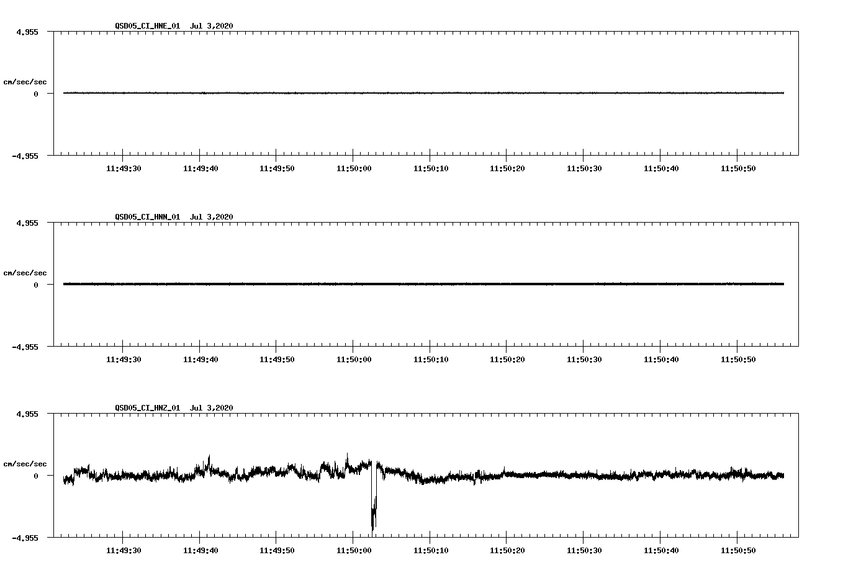Select the 11:50:10 time label under HNN plot
Viewport: 843px width, 573px height.
(430, 360)
